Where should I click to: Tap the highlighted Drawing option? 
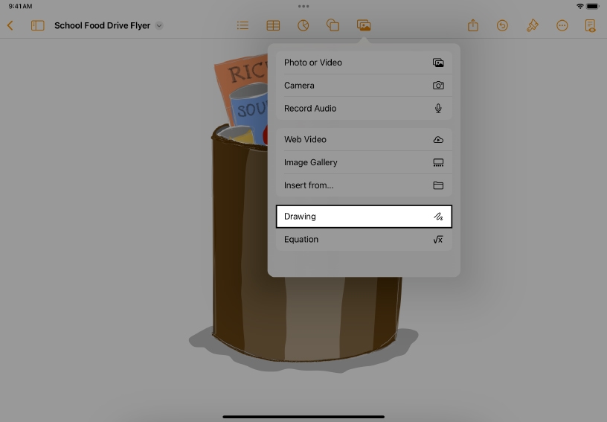364,217
